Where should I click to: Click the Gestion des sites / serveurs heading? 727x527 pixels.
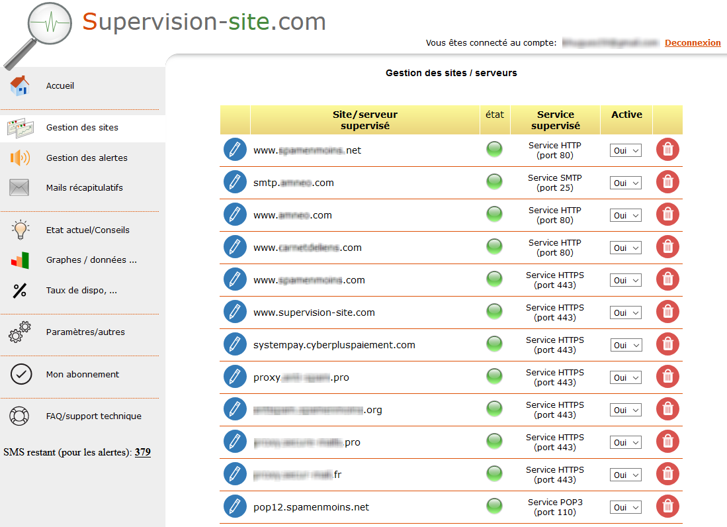click(451, 73)
